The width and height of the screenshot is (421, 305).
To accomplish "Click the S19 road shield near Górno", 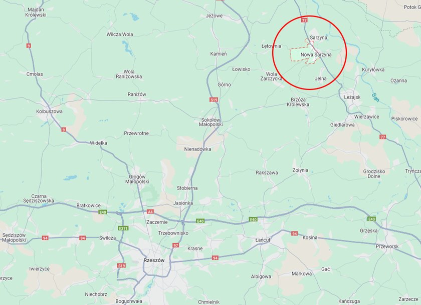I will (x=214, y=100).
